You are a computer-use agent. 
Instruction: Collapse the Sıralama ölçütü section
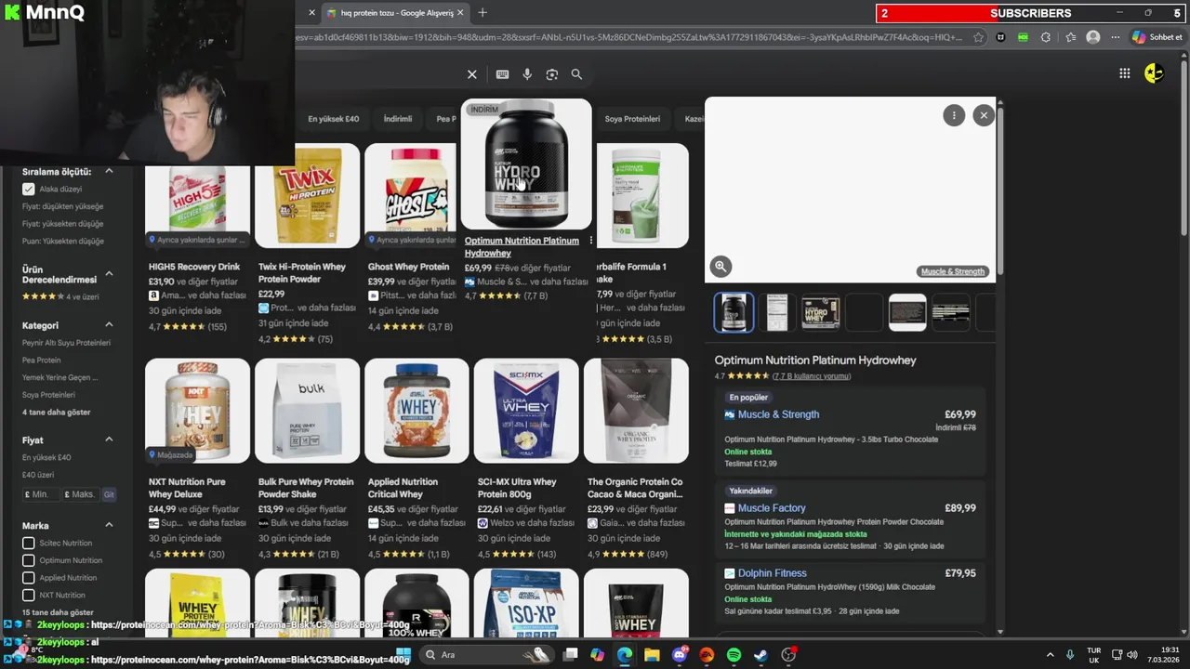tap(109, 171)
